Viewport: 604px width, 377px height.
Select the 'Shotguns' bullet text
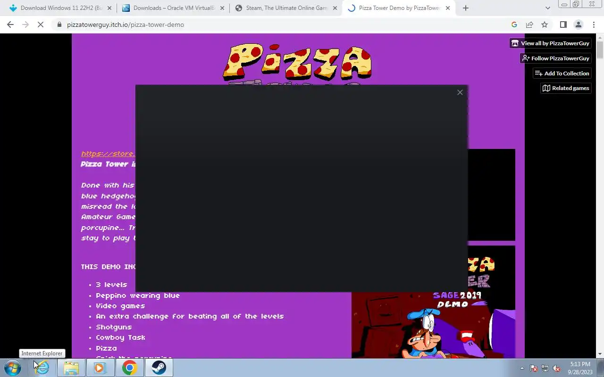click(114, 327)
